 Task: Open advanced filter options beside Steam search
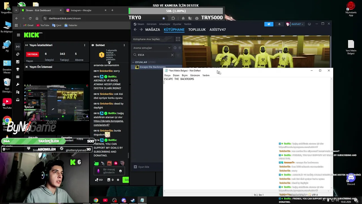click(x=178, y=55)
